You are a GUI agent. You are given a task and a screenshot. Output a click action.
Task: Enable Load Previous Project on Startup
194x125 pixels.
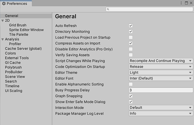[131, 37]
